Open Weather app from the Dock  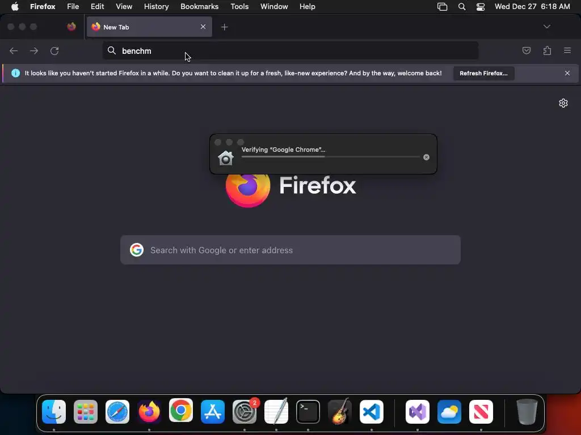pyautogui.click(x=449, y=412)
